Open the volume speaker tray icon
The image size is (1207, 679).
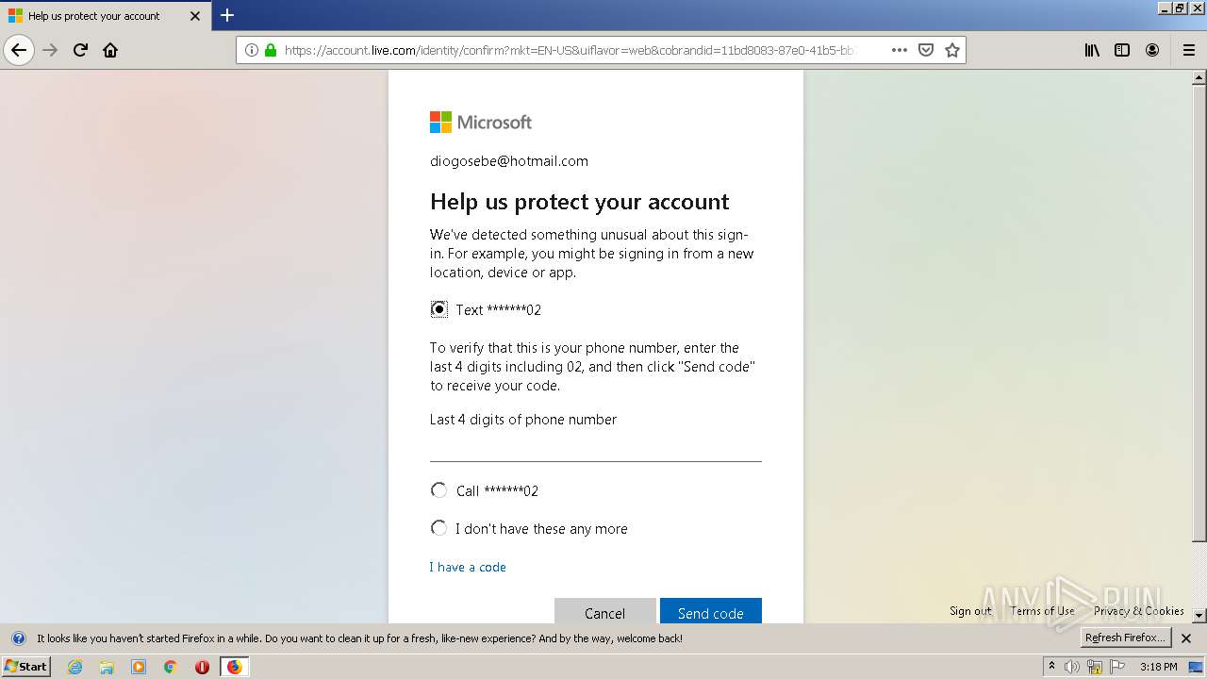pyautogui.click(x=1071, y=667)
